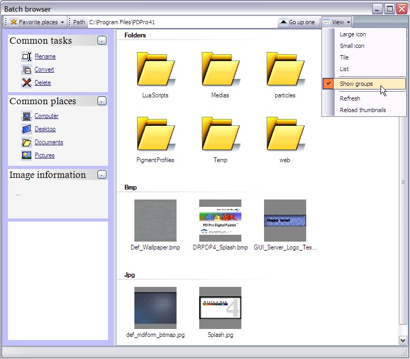Click the Documents folder icon

point(26,143)
